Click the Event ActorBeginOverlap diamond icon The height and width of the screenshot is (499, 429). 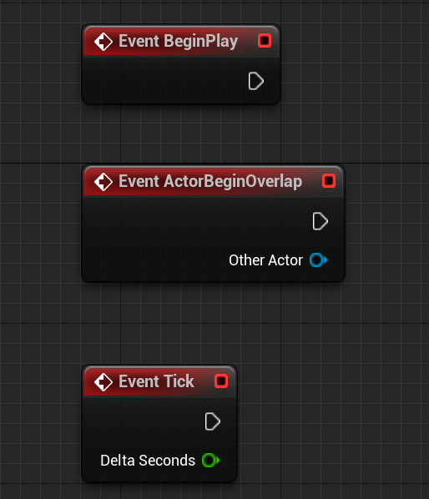click(x=103, y=182)
